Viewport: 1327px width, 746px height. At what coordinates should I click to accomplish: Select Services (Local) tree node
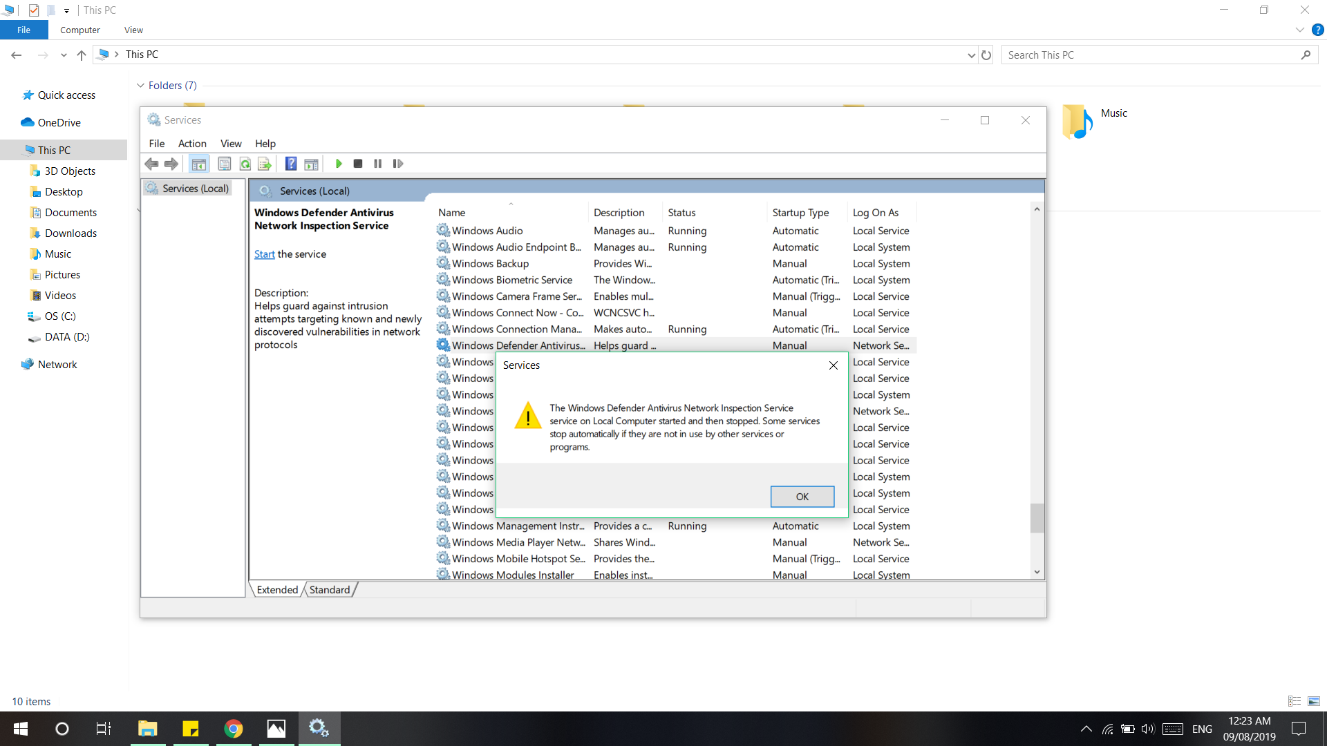pos(188,189)
